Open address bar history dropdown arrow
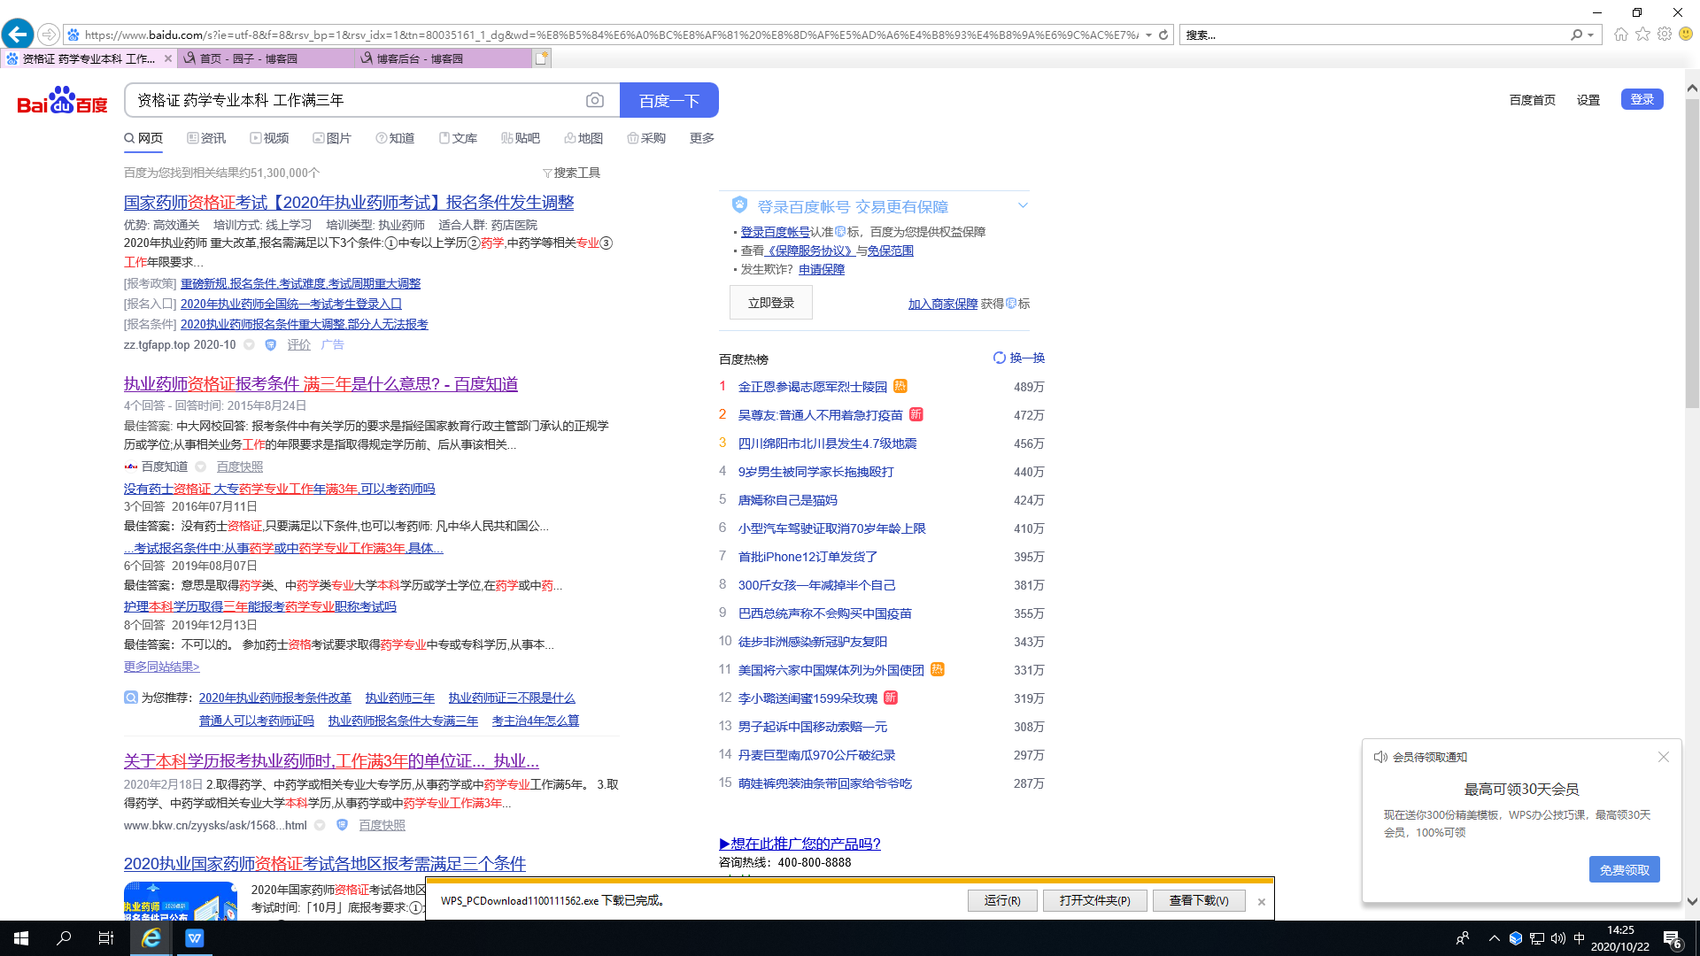The image size is (1700, 956). click(1148, 35)
